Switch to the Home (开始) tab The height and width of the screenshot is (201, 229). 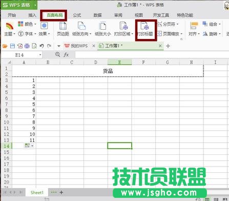(x=12, y=15)
